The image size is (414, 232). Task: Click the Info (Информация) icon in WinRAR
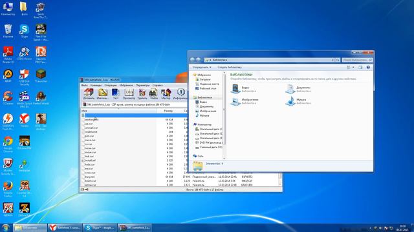(x=180, y=94)
